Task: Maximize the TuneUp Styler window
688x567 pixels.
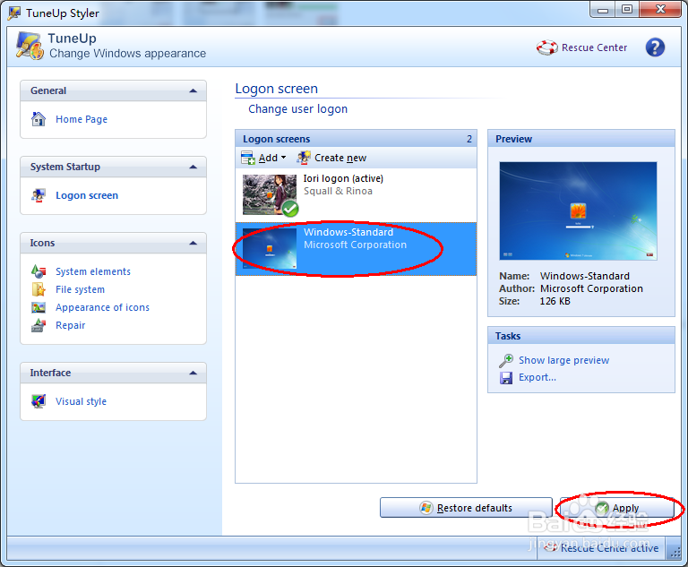Action: coord(627,10)
